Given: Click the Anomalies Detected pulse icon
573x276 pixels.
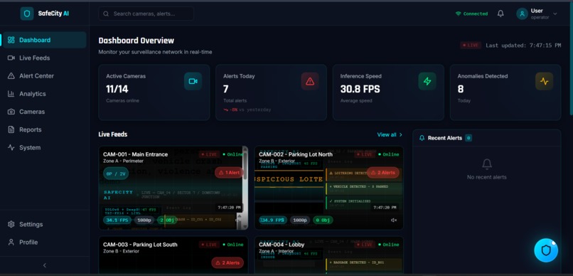Looking at the screenshot, I should point(544,81).
